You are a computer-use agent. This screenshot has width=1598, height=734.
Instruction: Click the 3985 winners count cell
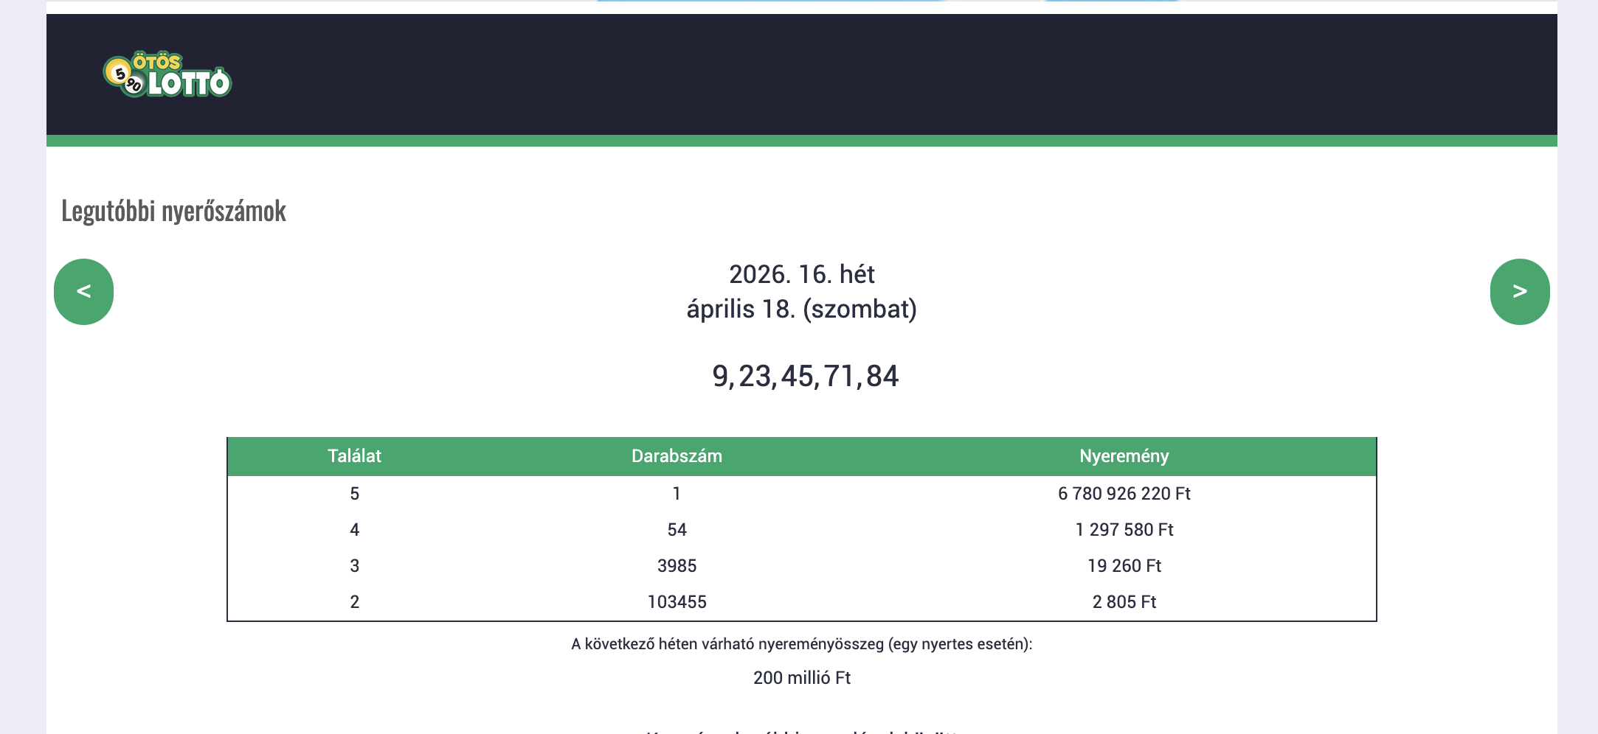677,566
